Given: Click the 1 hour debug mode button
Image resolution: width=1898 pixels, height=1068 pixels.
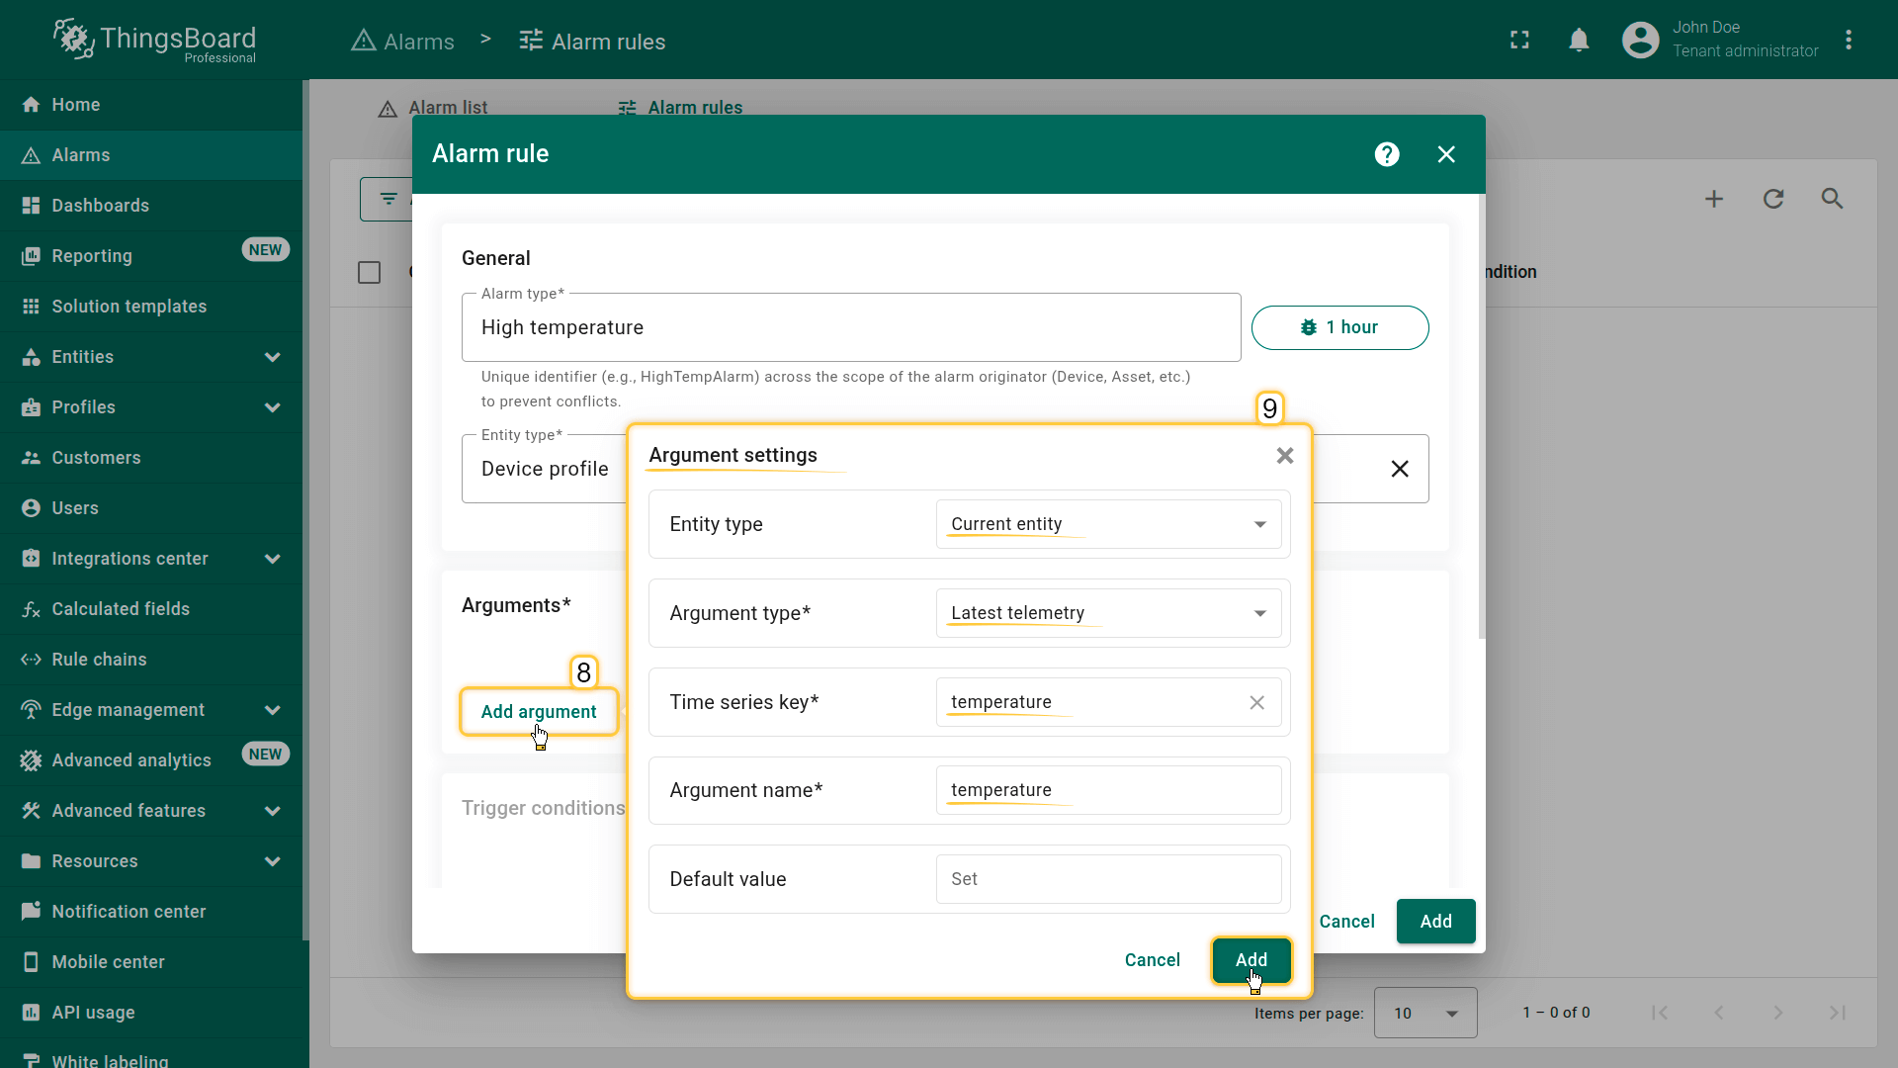Looking at the screenshot, I should point(1339,327).
